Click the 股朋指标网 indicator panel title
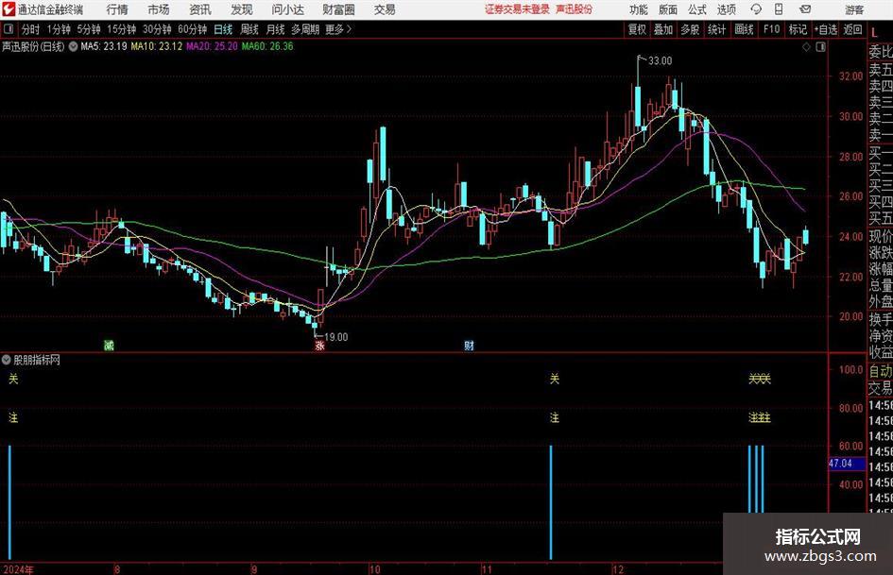This screenshot has height=575, width=893. point(37,360)
